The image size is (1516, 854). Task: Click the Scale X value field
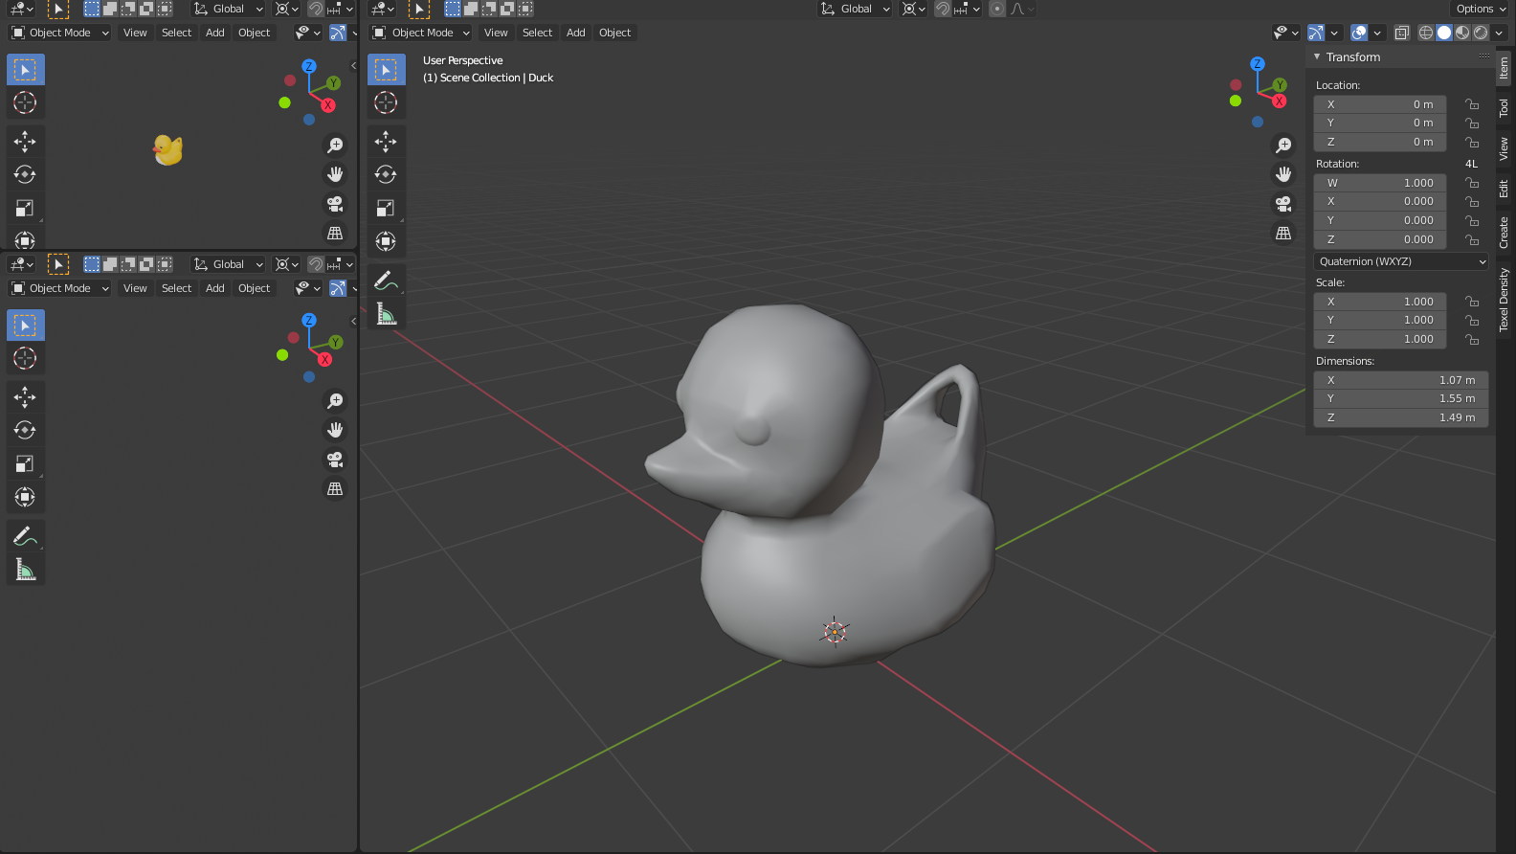(1380, 302)
